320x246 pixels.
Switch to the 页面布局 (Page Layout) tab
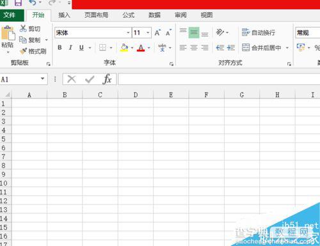point(97,15)
